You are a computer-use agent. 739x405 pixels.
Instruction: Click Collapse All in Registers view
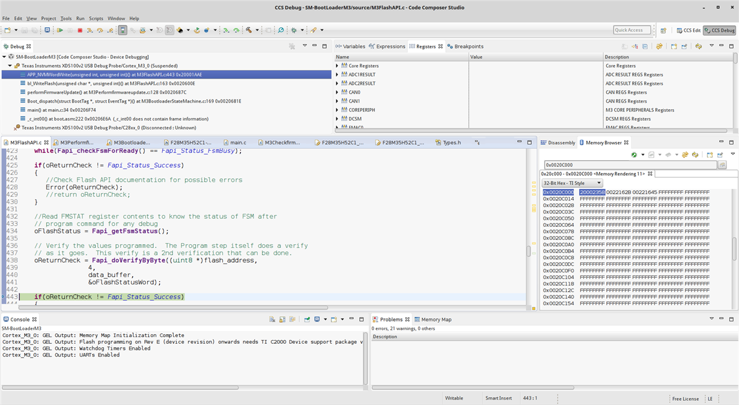click(645, 46)
